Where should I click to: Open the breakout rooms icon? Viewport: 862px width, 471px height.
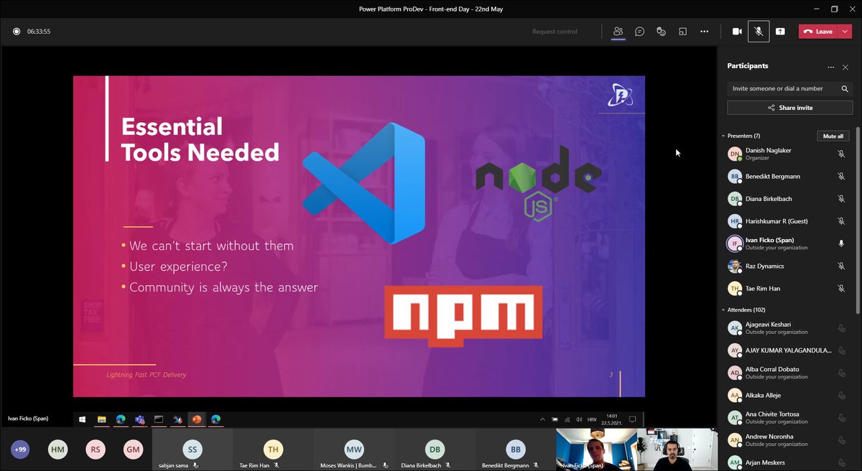coord(683,32)
